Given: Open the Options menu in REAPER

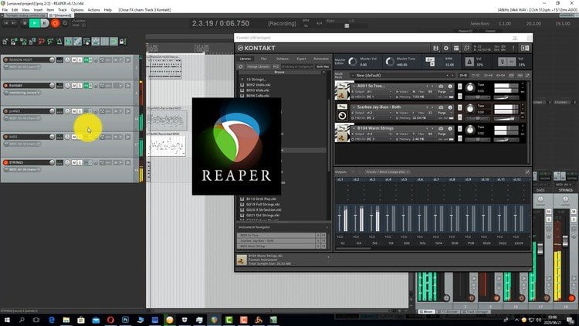Looking at the screenshot, I should (x=77, y=10).
